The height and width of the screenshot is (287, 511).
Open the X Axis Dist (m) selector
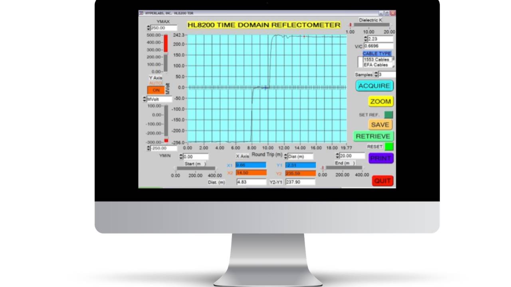(299, 157)
